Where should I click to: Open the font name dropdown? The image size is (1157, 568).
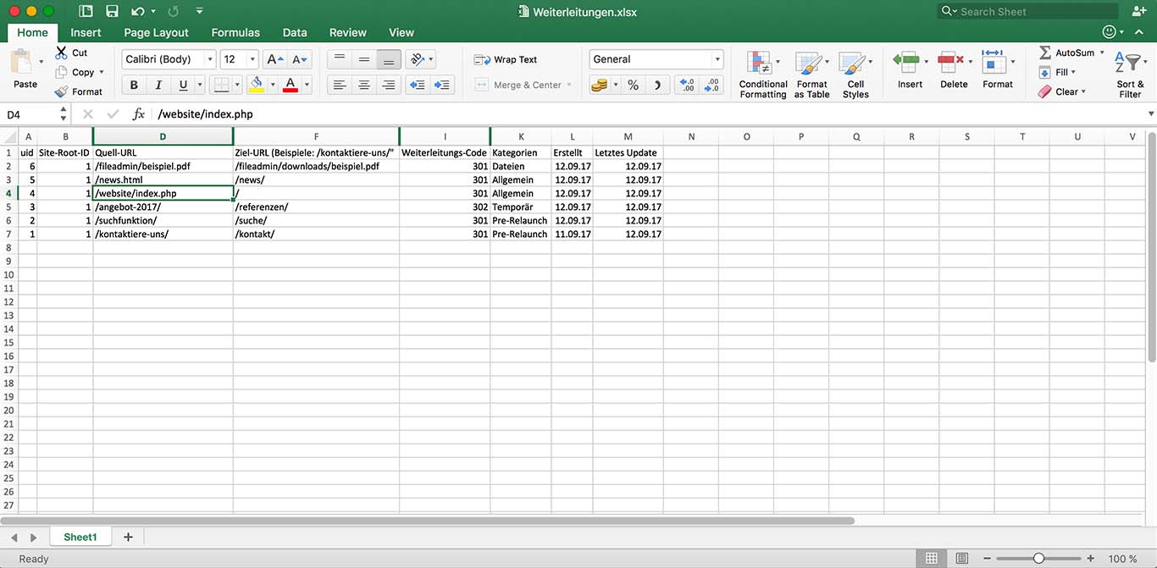(x=210, y=58)
